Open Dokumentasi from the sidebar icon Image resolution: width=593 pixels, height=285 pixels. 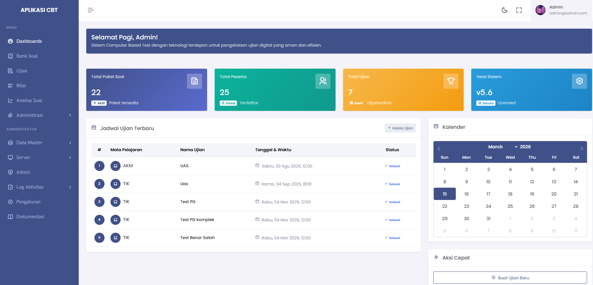coord(10,216)
